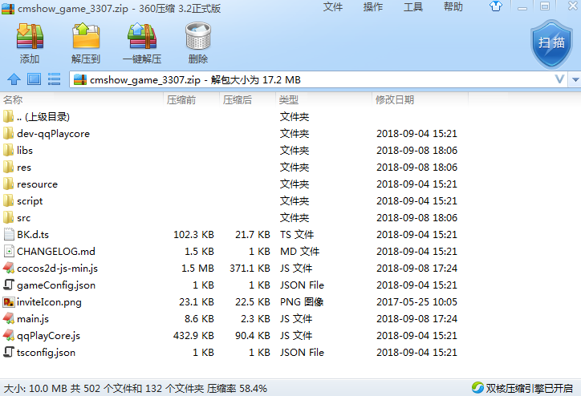The height and width of the screenshot is (396, 581).
Task: Select the script folder icon
Action: (8, 200)
